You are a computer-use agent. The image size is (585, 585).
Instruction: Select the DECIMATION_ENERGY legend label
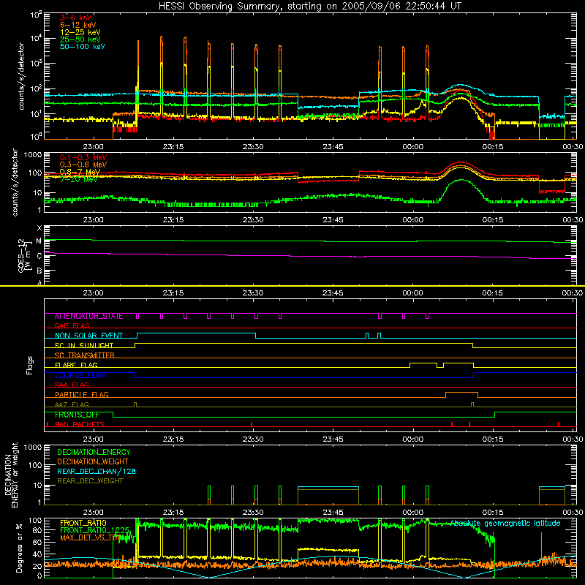click(94, 452)
